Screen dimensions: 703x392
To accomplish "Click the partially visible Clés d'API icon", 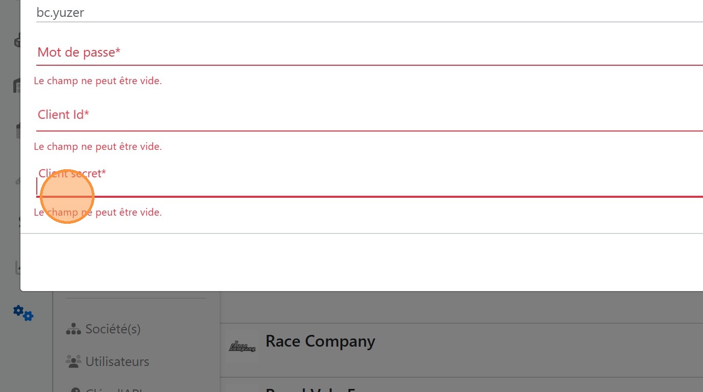I will click(75, 390).
